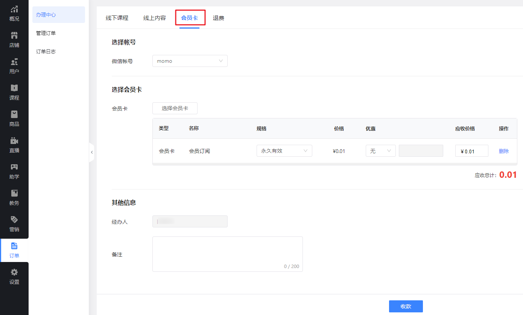Click the 操作 column header

tap(504, 129)
